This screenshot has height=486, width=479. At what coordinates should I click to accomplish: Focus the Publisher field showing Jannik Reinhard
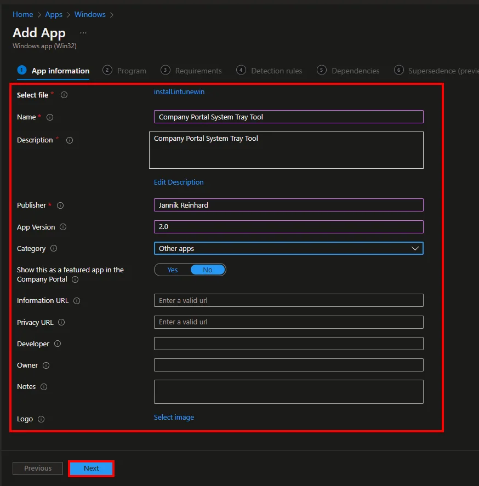[289, 205]
